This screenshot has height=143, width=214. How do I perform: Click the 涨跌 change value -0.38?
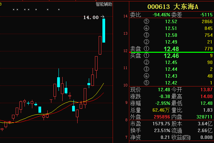164,97
